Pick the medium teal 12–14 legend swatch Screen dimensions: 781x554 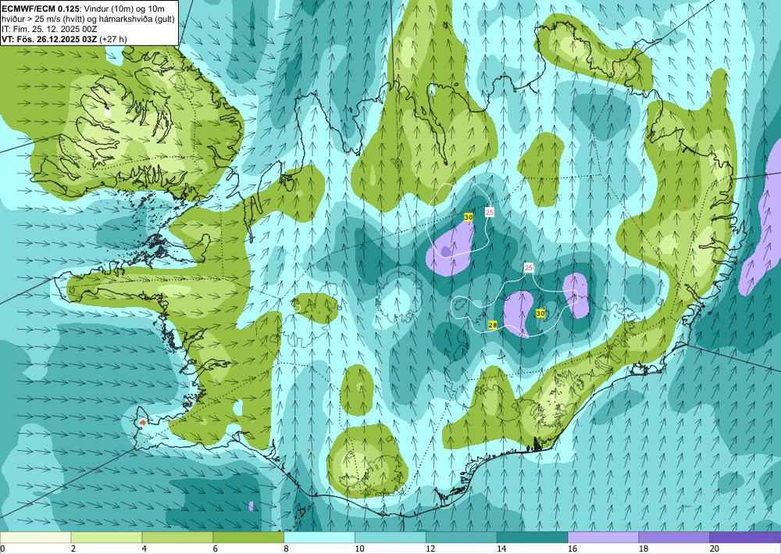[462, 537]
